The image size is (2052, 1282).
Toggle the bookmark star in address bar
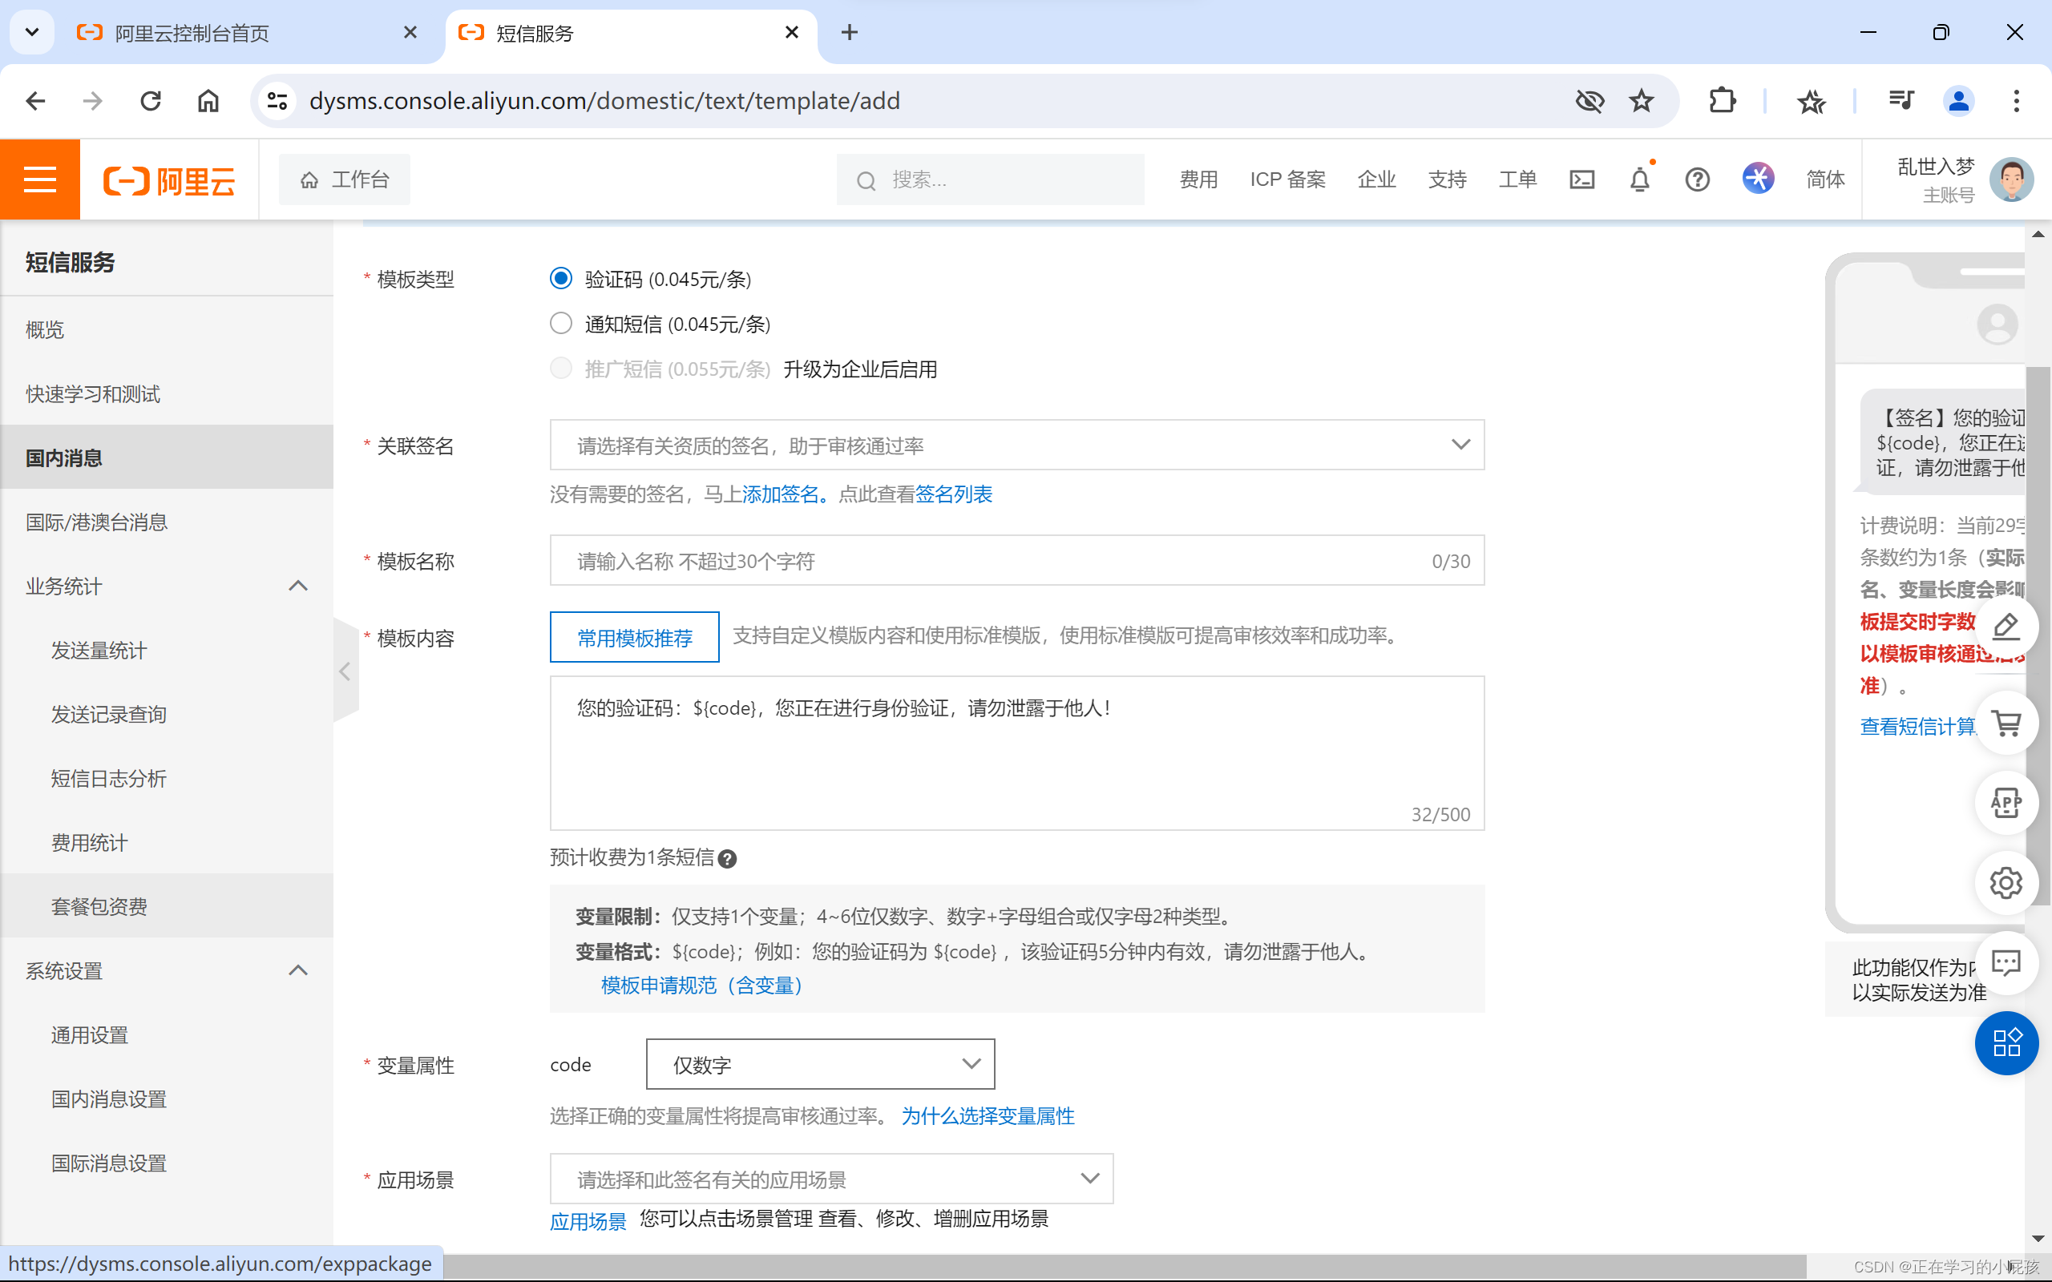click(1642, 100)
